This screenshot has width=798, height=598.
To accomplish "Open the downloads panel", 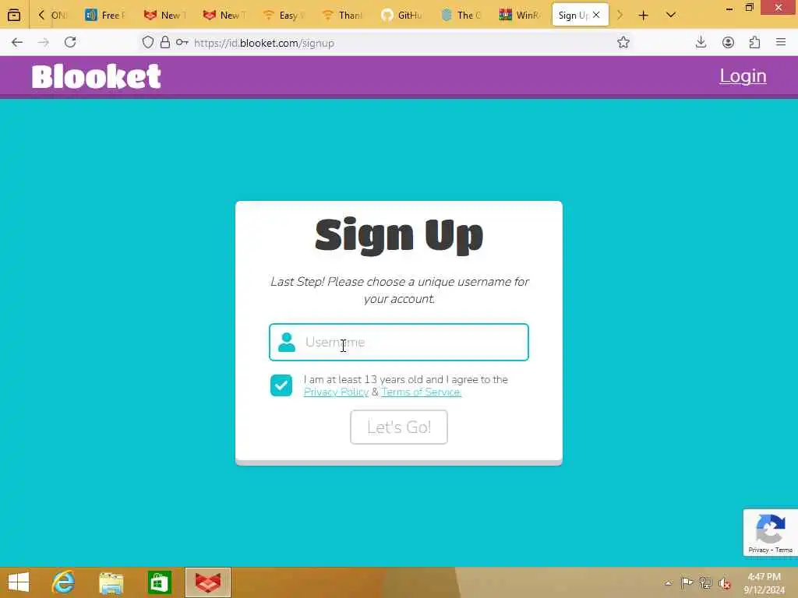I will [701, 43].
